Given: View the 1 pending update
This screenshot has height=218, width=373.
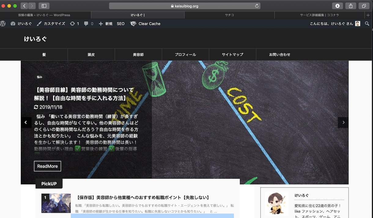Looking at the screenshot, I should coord(74,24).
